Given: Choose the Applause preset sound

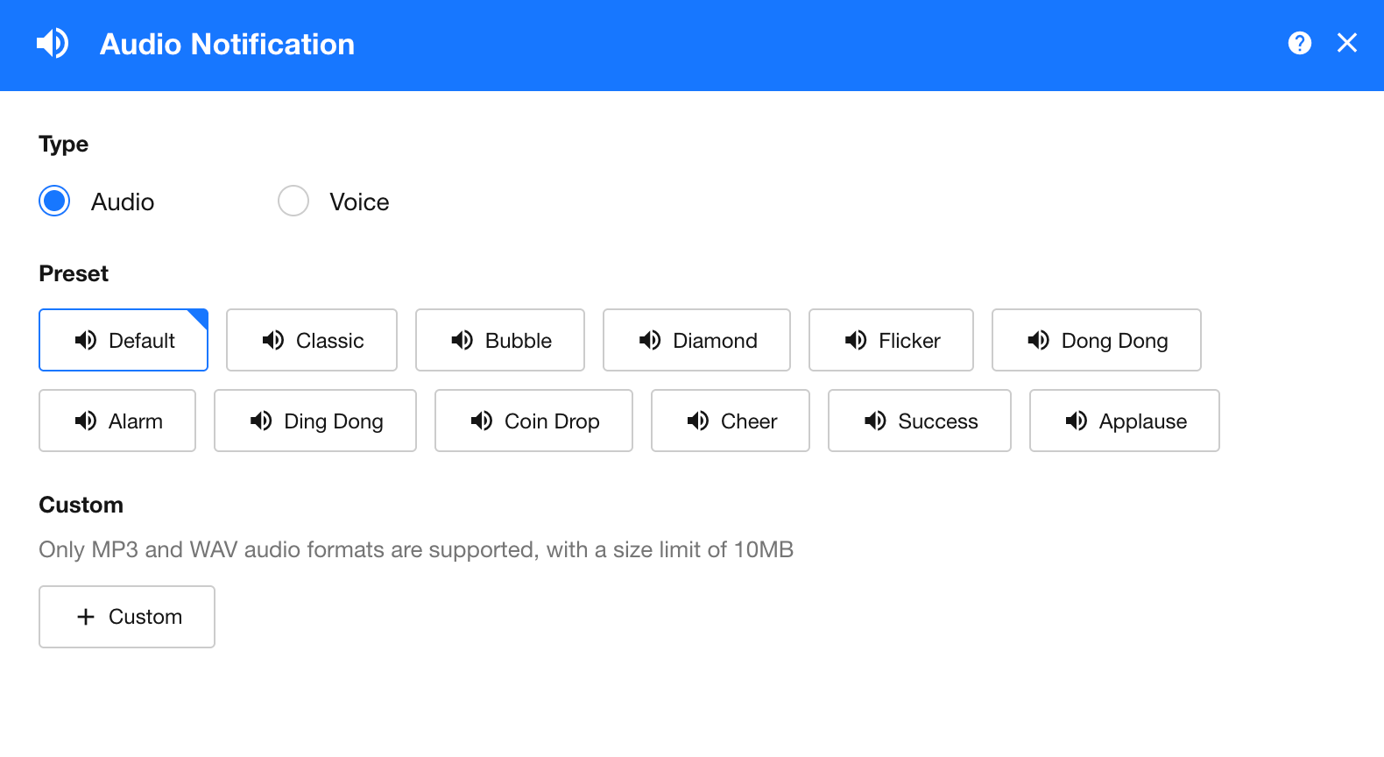Looking at the screenshot, I should pyautogui.click(x=1125, y=421).
